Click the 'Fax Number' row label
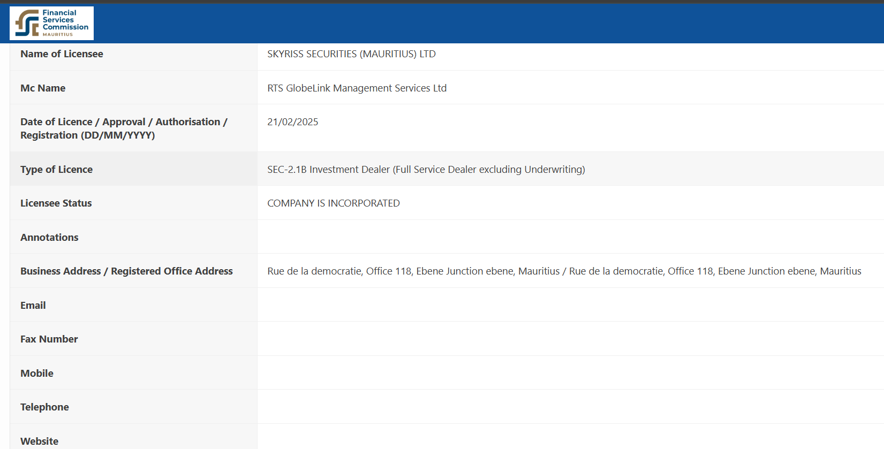This screenshot has width=884, height=449. click(49, 339)
